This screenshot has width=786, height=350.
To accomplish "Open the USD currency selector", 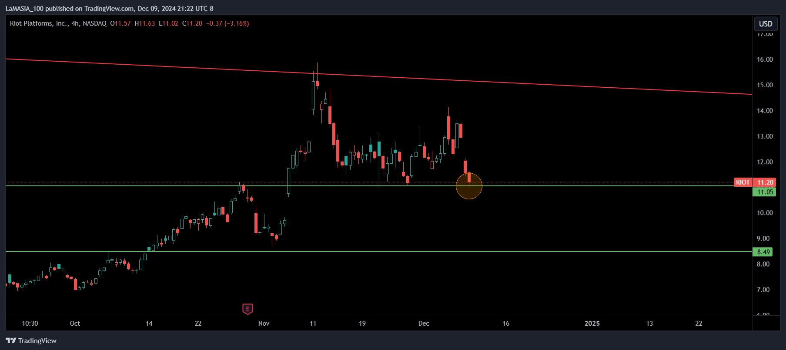I will coord(766,24).
